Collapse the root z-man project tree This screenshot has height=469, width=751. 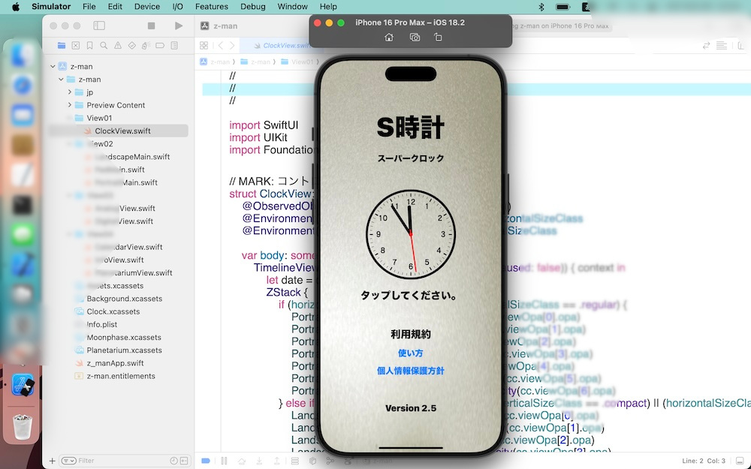point(53,67)
